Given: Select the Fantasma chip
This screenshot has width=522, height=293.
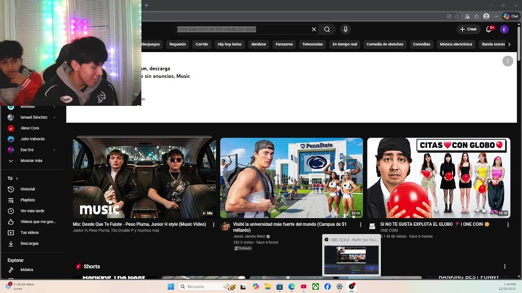Looking at the screenshot, I should click(x=284, y=44).
